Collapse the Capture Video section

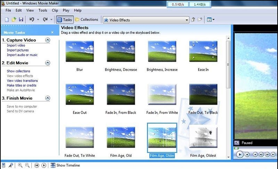pyautogui.click(x=48, y=40)
